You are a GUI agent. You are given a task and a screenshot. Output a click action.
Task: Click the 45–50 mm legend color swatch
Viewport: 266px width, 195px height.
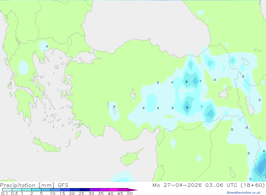(x=123, y=190)
